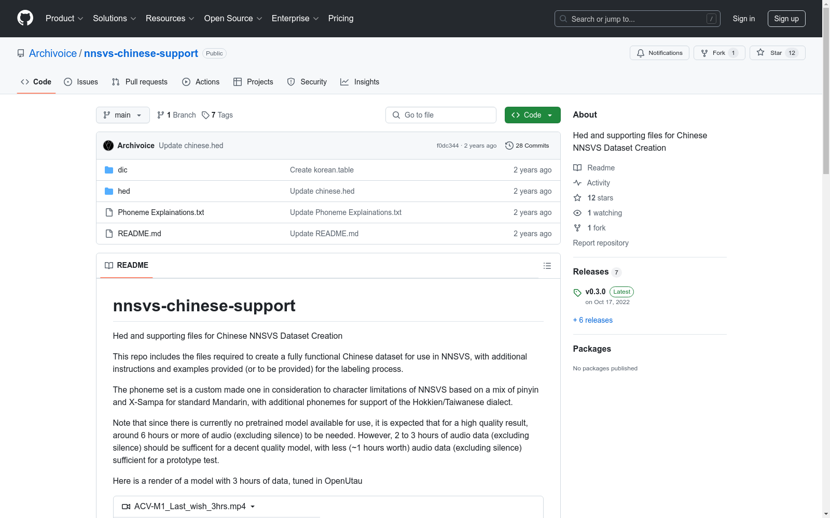Open the Actions tab

201,82
